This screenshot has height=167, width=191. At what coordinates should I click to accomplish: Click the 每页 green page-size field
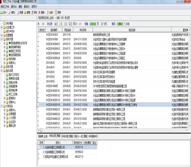[119, 24]
